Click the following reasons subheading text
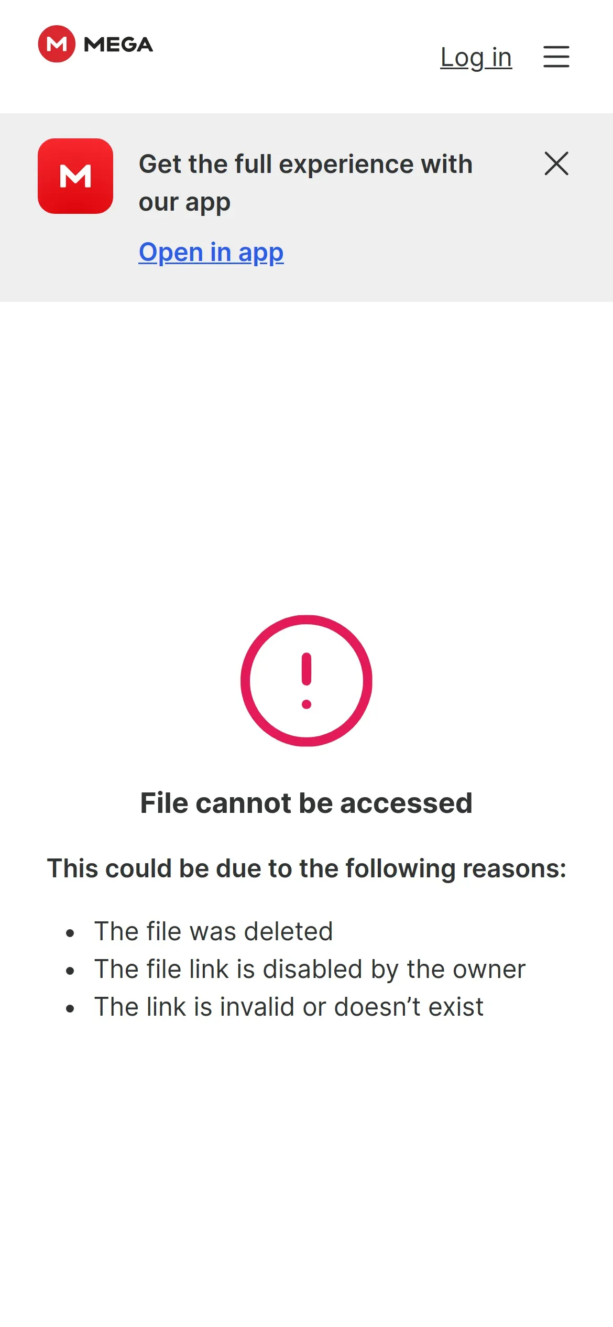This screenshot has width=613, height=1327. coord(306,868)
